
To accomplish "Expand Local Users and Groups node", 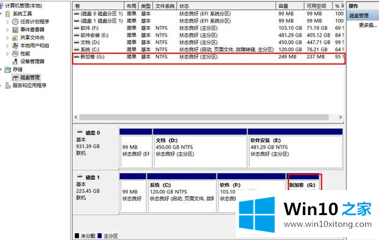I will coord(7,46).
